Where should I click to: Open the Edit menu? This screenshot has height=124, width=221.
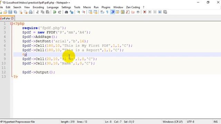tap(8, 7)
